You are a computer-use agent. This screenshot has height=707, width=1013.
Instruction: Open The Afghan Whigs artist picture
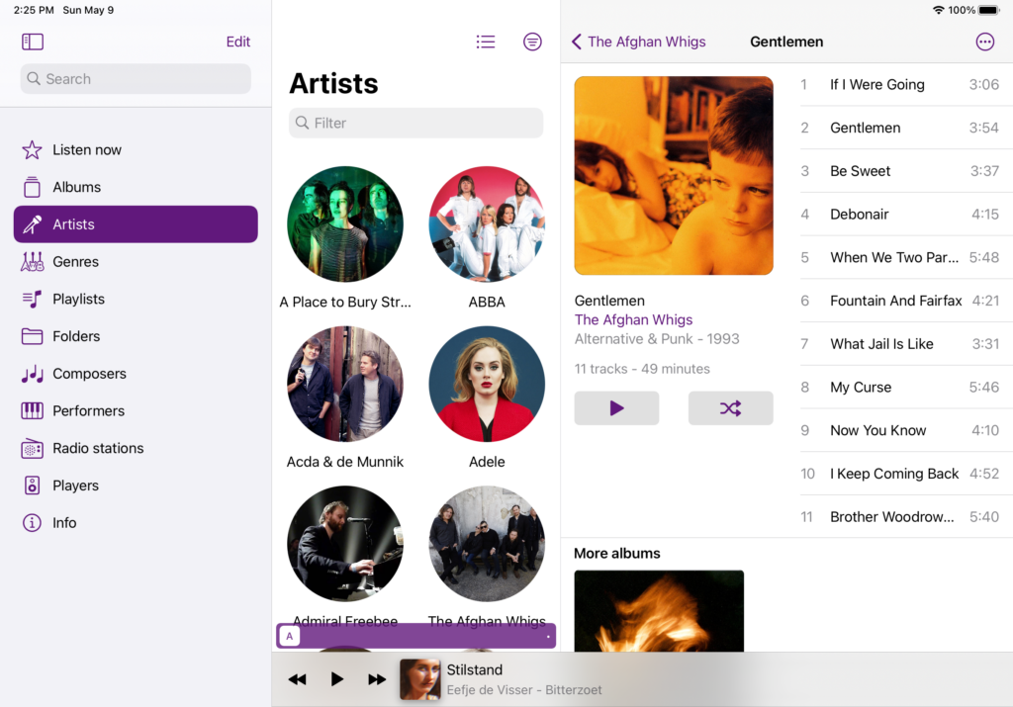coord(487,544)
